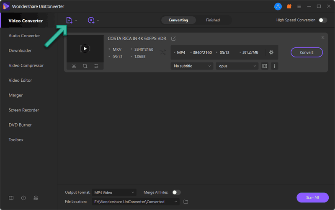Expand the Load DVD dropdown arrow
Viewport: 335px width, 210px height.
tap(98, 21)
